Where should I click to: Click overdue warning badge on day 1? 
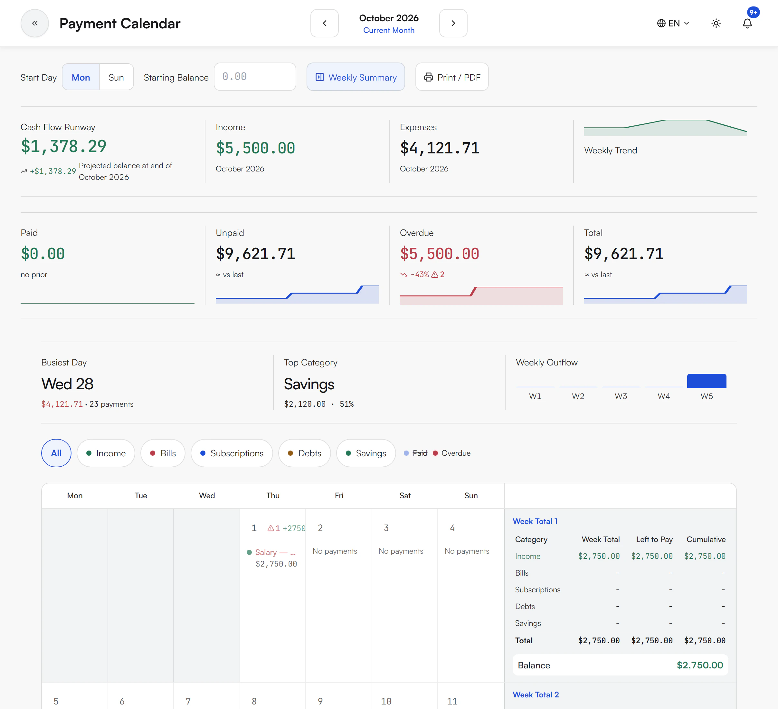pos(274,528)
